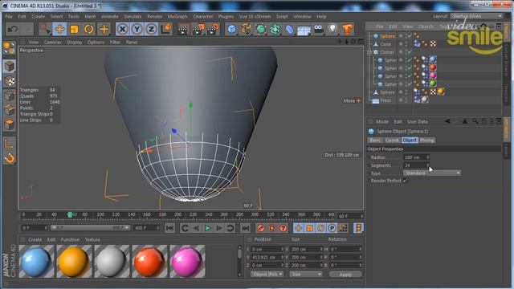Toggle Parameter keyframe recording P icon
Image resolution: width=514 pixels, height=289 pixels.
click(332, 228)
